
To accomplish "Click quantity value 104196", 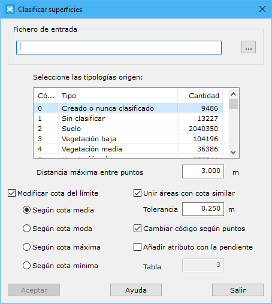I will tap(205, 139).
